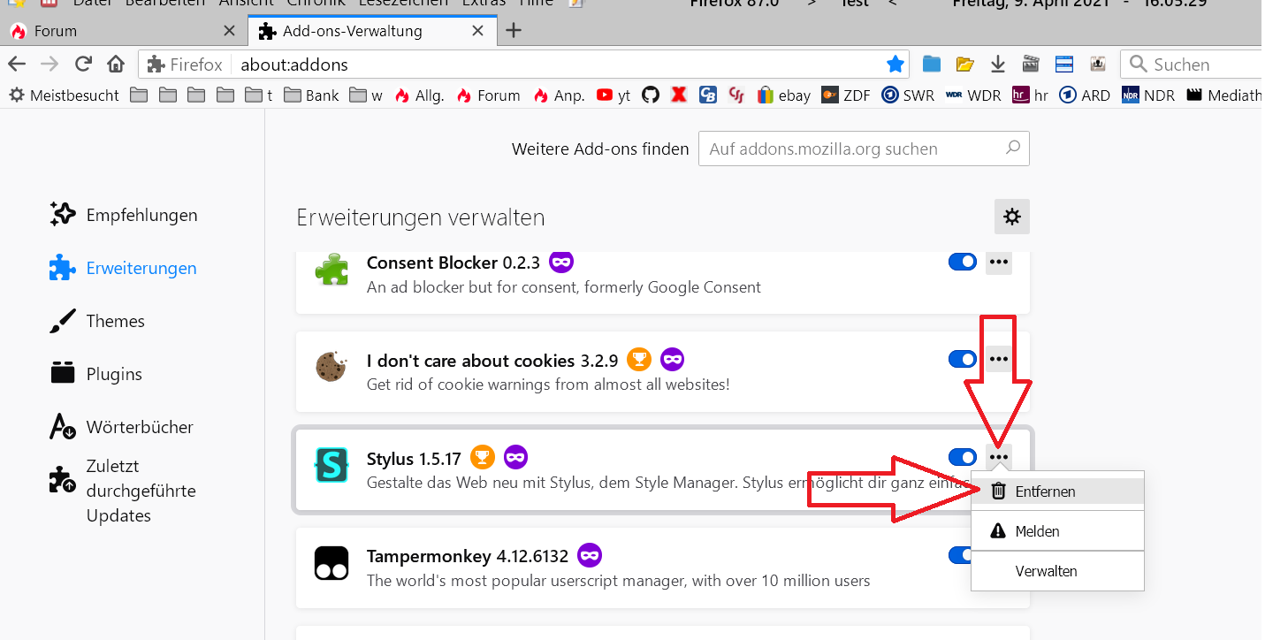Click the blue folder toolbar icon
The width and height of the screenshot is (1288, 640).
931,64
